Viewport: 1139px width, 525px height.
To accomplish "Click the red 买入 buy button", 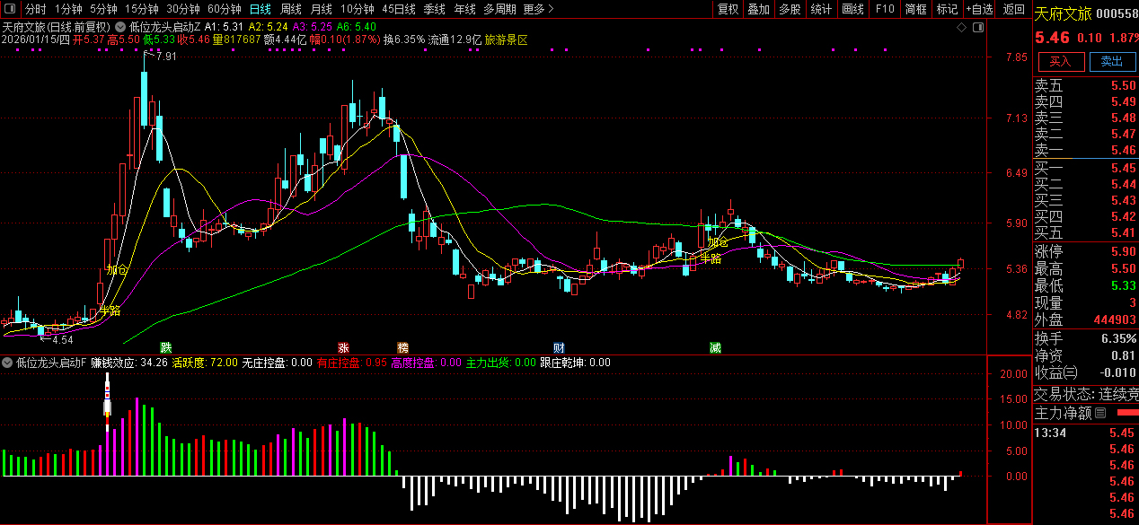I will point(1061,61).
